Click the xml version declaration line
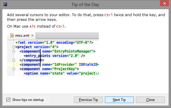The image size is (171, 108). click(x=54, y=43)
